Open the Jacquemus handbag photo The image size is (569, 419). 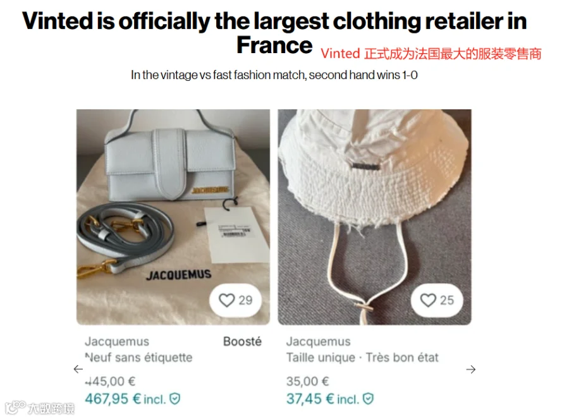[x=173, y=217]
